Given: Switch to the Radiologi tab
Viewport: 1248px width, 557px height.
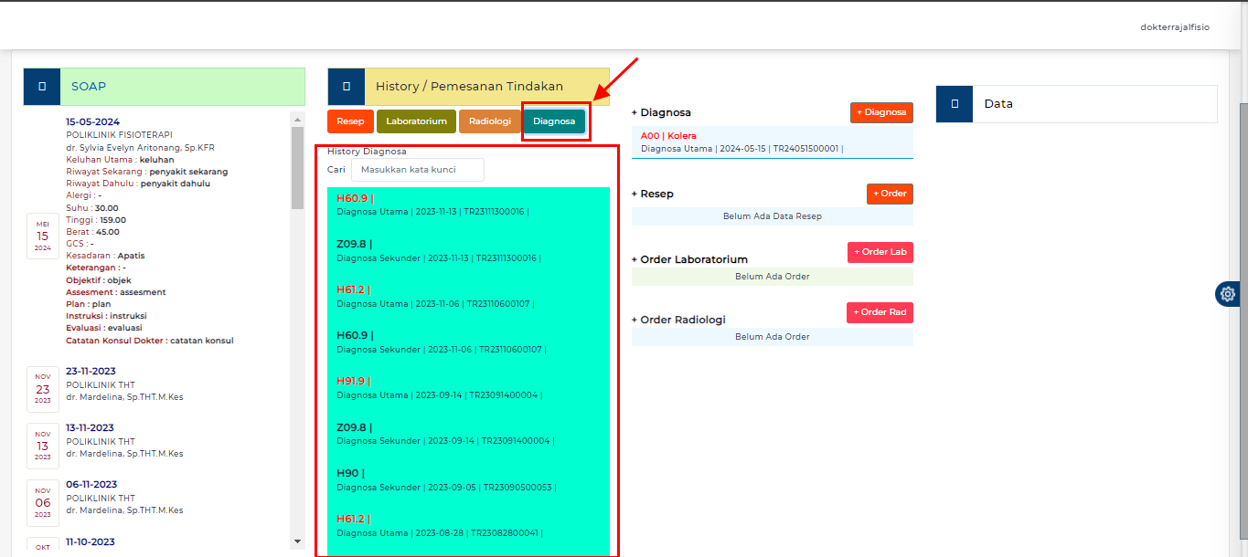Looking at the screenshot, I should [490, 120].
